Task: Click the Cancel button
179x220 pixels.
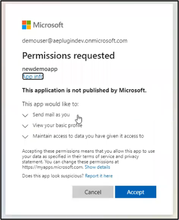Action: pos(93,192)
